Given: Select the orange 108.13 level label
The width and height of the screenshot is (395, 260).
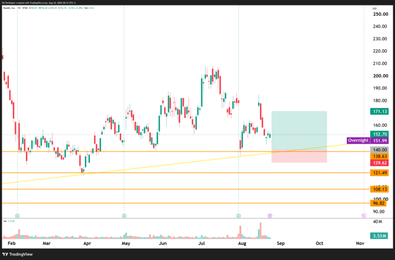Looking at the screenshot, I should click(x=379, y=189).
